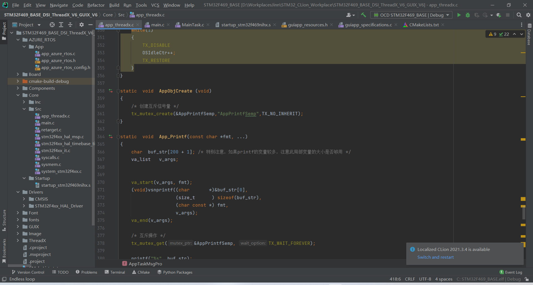
Task: Collapse the Drivers folder
Action: click(x=18, y=192)
